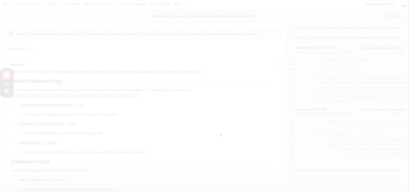Image resolution: width=409 pixels, height=192 pixels.
Task: Stop the screen recording
Action: pyautogui.click(x=7, y=75)
